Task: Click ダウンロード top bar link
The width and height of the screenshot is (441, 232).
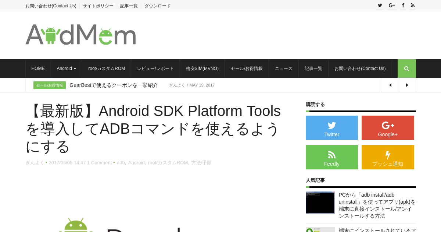Action: [x=158, y=6]
